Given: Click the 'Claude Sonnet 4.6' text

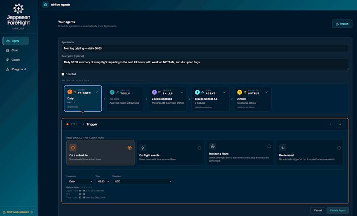Looking at the screenshot, I should tap(206, 99).
